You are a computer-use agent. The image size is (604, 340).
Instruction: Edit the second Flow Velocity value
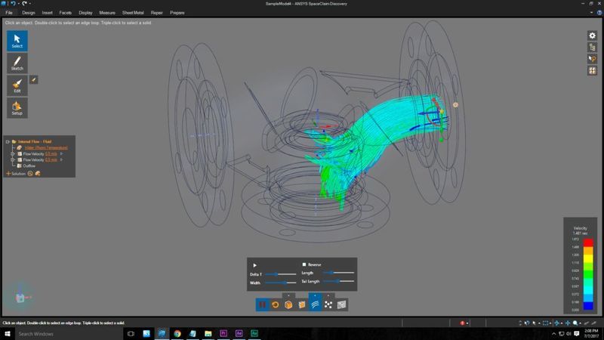(51, 159)
